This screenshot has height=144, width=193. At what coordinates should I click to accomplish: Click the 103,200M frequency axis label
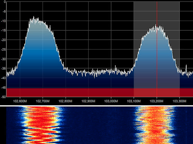click(156, 101)
